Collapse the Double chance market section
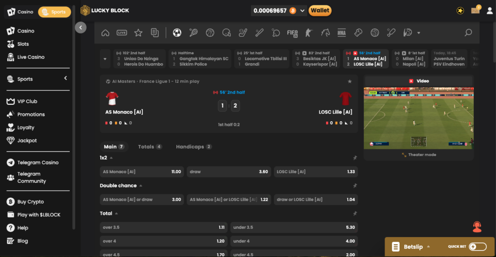Image resolution: width=496 pixels, height=257 pixels. 141,185
